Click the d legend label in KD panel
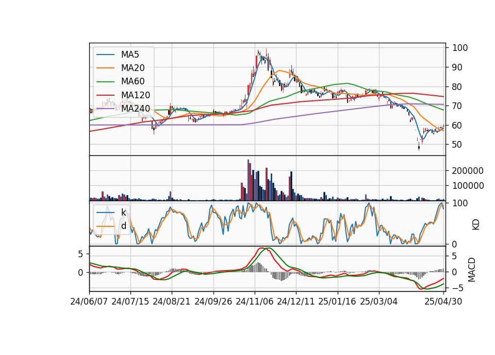The width and height of the screenshot is (495, 355). pyautogui.click(x=123, y=225)
